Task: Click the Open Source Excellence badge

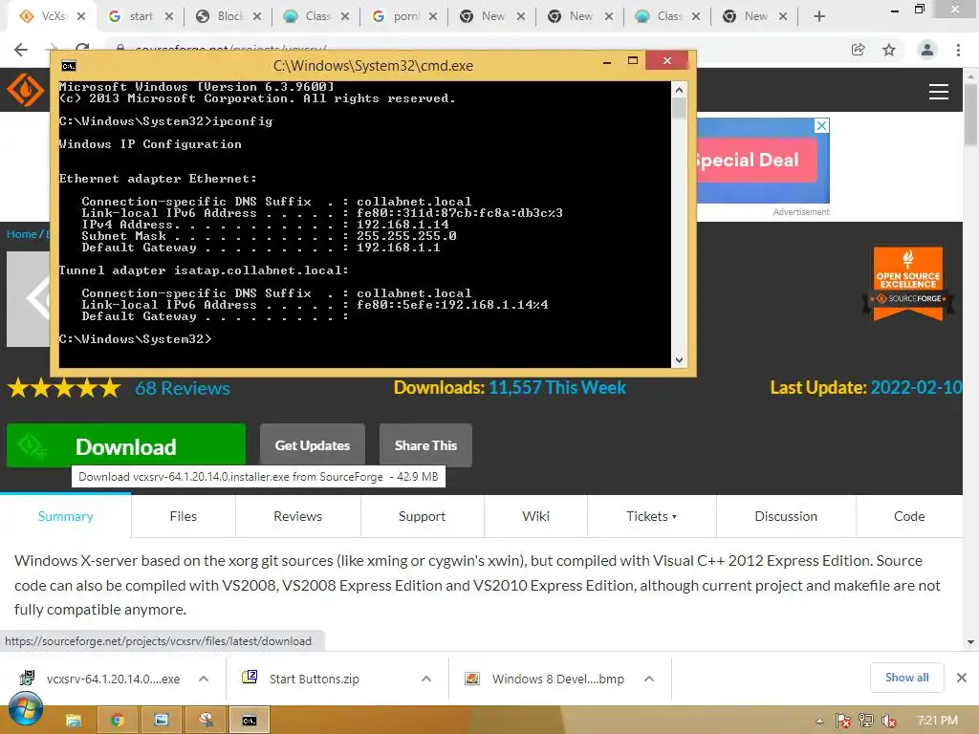Action: (x=908, y=284)
